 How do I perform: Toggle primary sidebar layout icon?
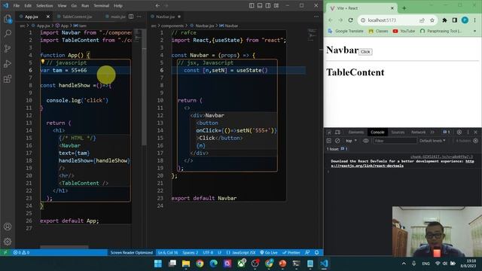[252, 5]
